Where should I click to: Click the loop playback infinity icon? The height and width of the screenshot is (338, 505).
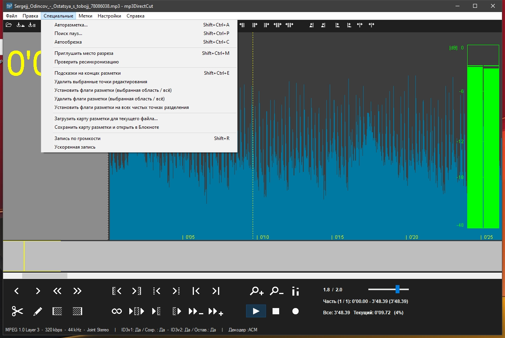117,311
